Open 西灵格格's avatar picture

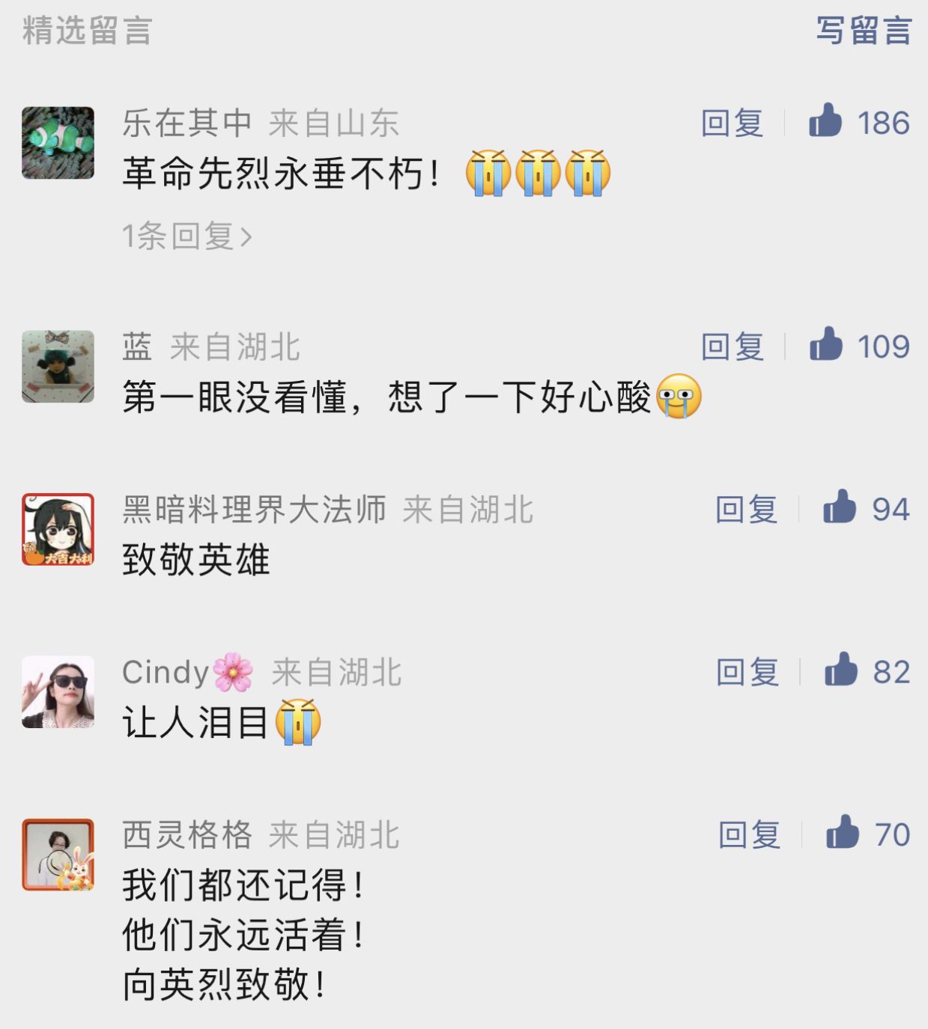[x=58, y=855]
